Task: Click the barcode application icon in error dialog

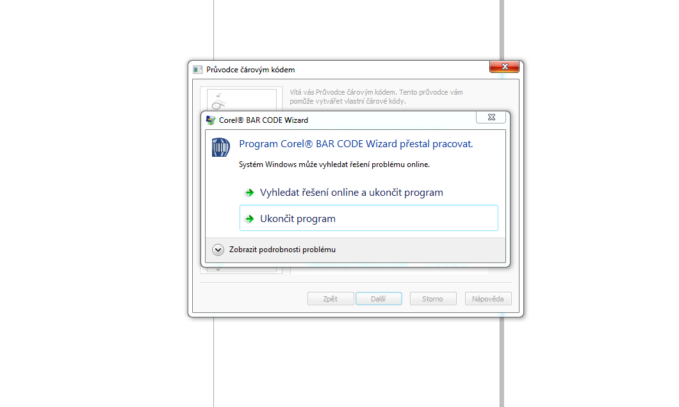Action: [x=220, y=147]
